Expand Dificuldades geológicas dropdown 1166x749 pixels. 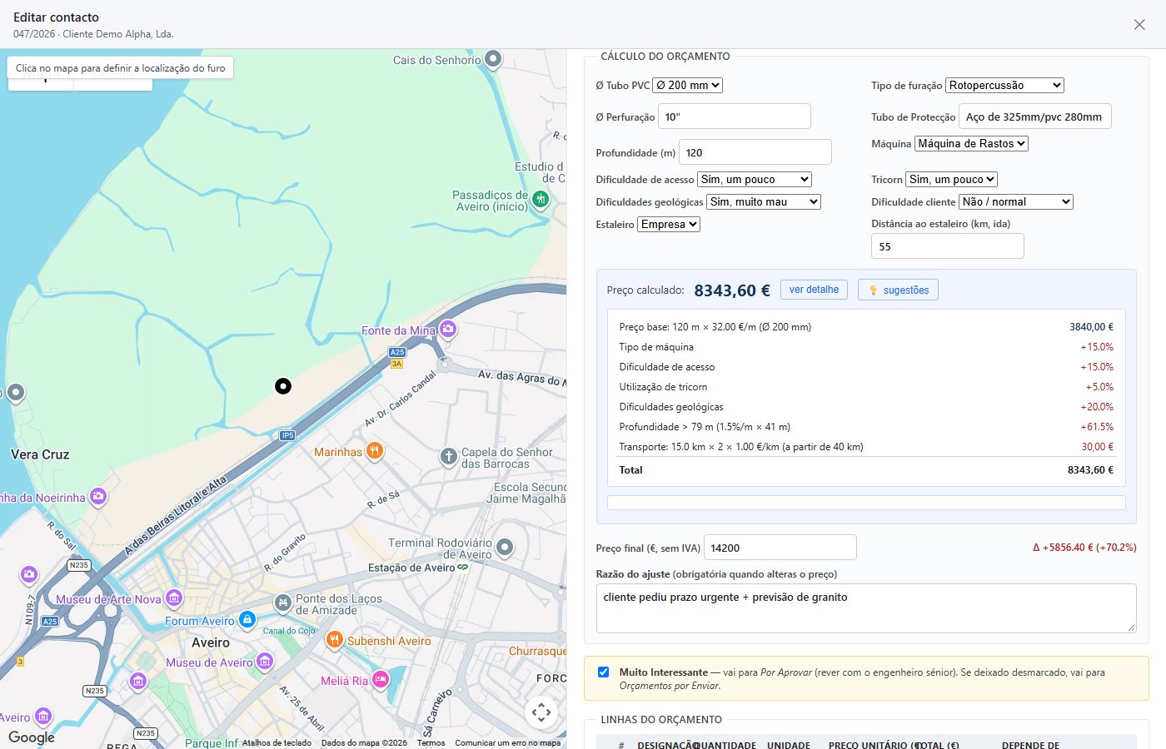(x=764, y=201)
